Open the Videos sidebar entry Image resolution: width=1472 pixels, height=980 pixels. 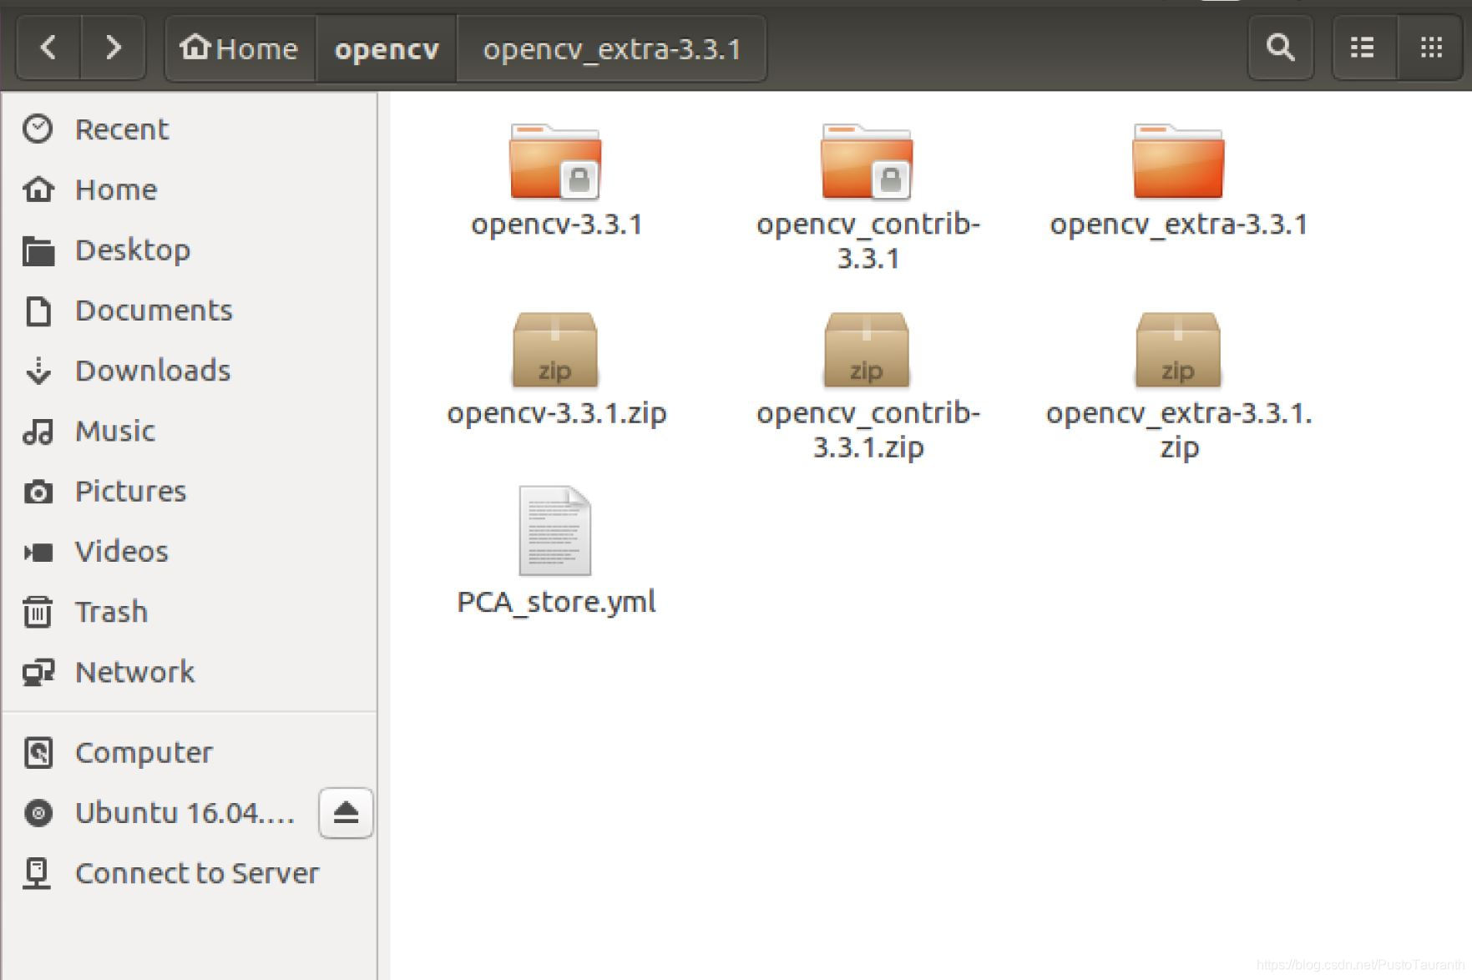point(120,551)
